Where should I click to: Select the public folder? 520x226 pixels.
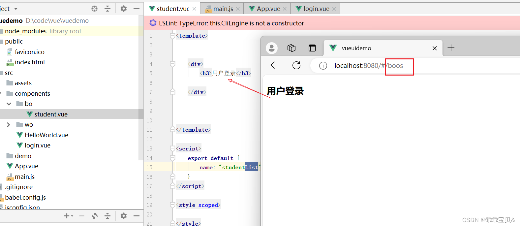(x=14, y=41)
